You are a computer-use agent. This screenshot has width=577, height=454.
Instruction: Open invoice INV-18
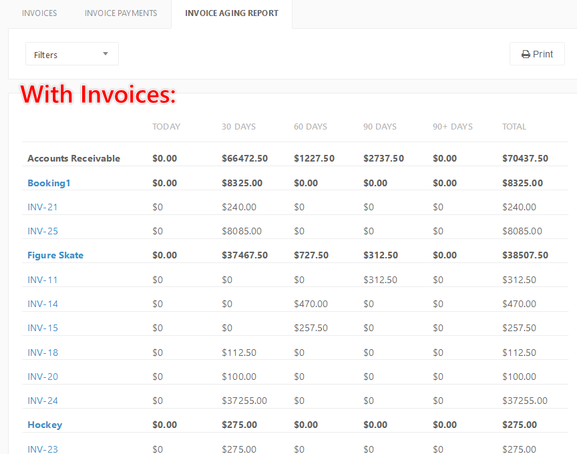43,353
